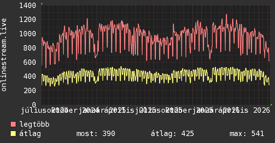This screenshot has width=275, height=143.
Task: Click the 'max: 541' statistic
Action: [x=247, y=134]
